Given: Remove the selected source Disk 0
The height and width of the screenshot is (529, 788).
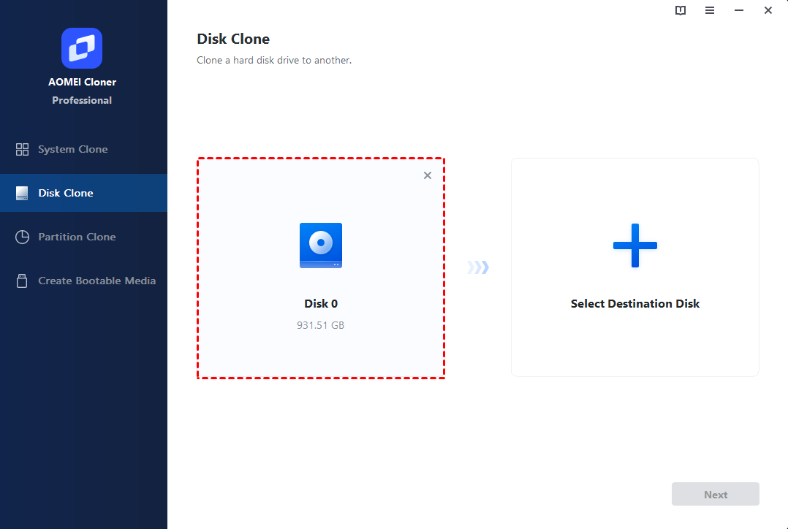Looking at the screenshot, I should pos(427,175).
